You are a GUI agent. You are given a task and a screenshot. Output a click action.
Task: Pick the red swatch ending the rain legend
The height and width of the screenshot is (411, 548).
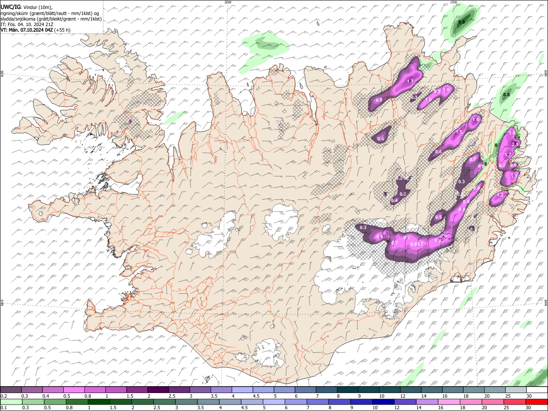536,402
